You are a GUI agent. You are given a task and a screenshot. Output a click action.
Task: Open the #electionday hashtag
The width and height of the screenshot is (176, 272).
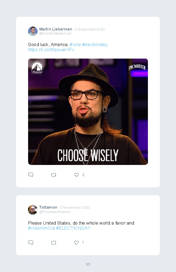95,45
